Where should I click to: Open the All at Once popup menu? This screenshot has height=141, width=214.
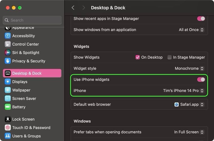tap(192, 30)
